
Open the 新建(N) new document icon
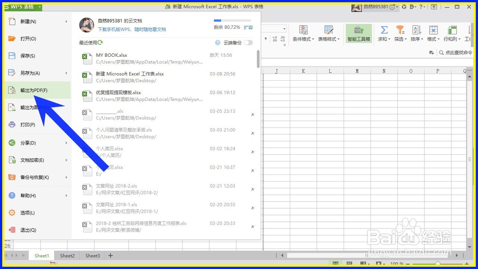click(x=12, y=22)
